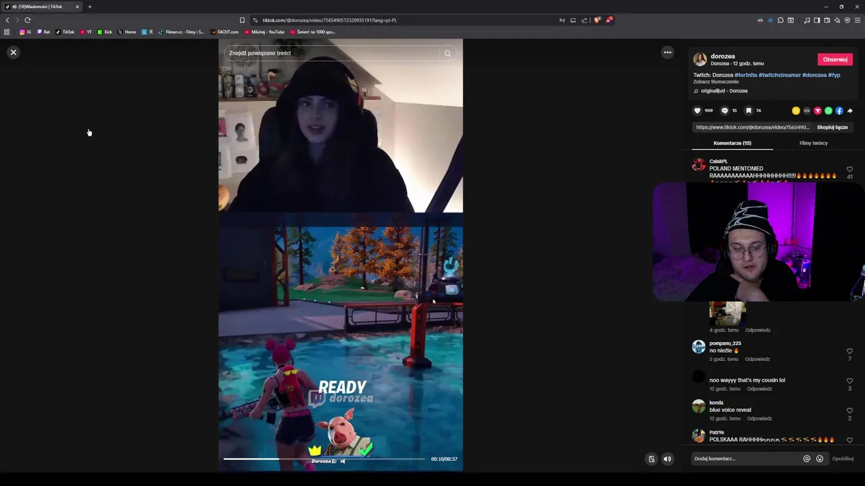Open the #twitchstreamer hashtag
865x486 pixels.
779,75
